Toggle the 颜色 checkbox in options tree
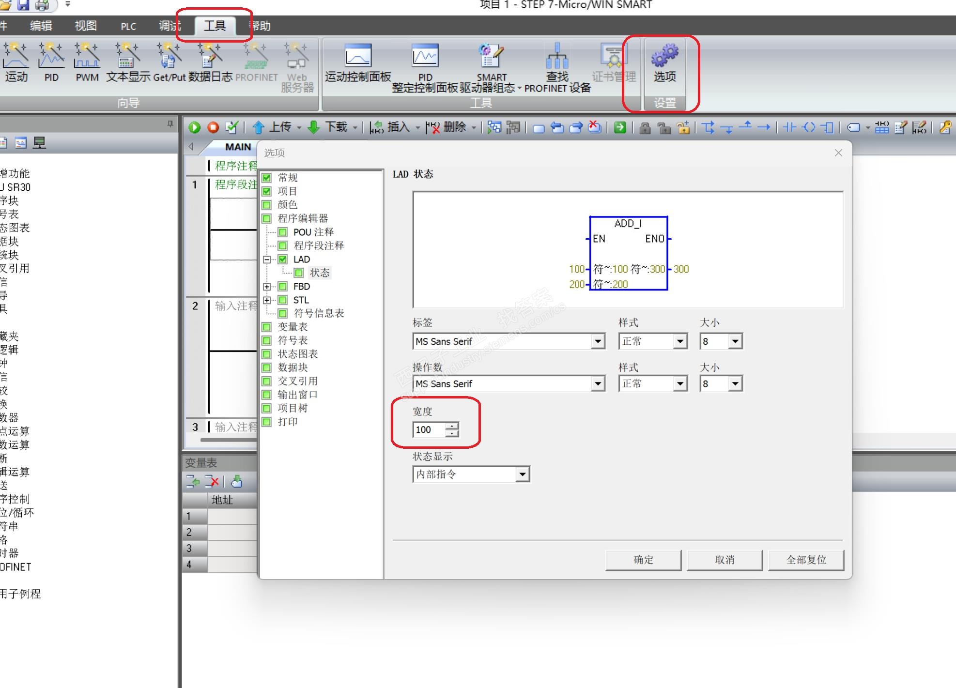 267,205
